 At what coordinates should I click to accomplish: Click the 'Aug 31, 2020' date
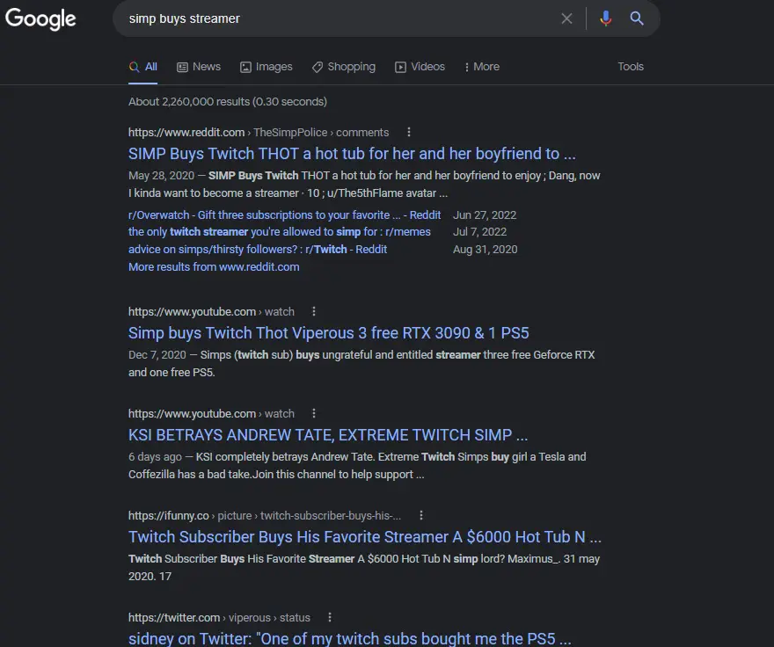[x=486, y=250]
